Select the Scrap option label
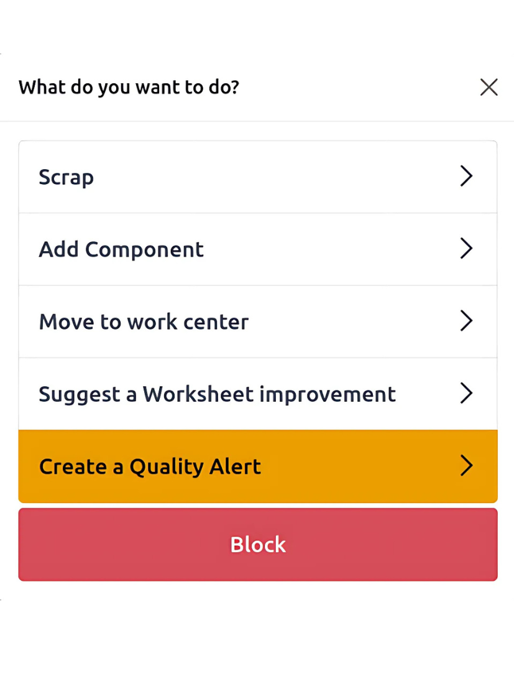The width and height of the screenshot is (514, 684). pyautogui.click(x=67, y=177)
